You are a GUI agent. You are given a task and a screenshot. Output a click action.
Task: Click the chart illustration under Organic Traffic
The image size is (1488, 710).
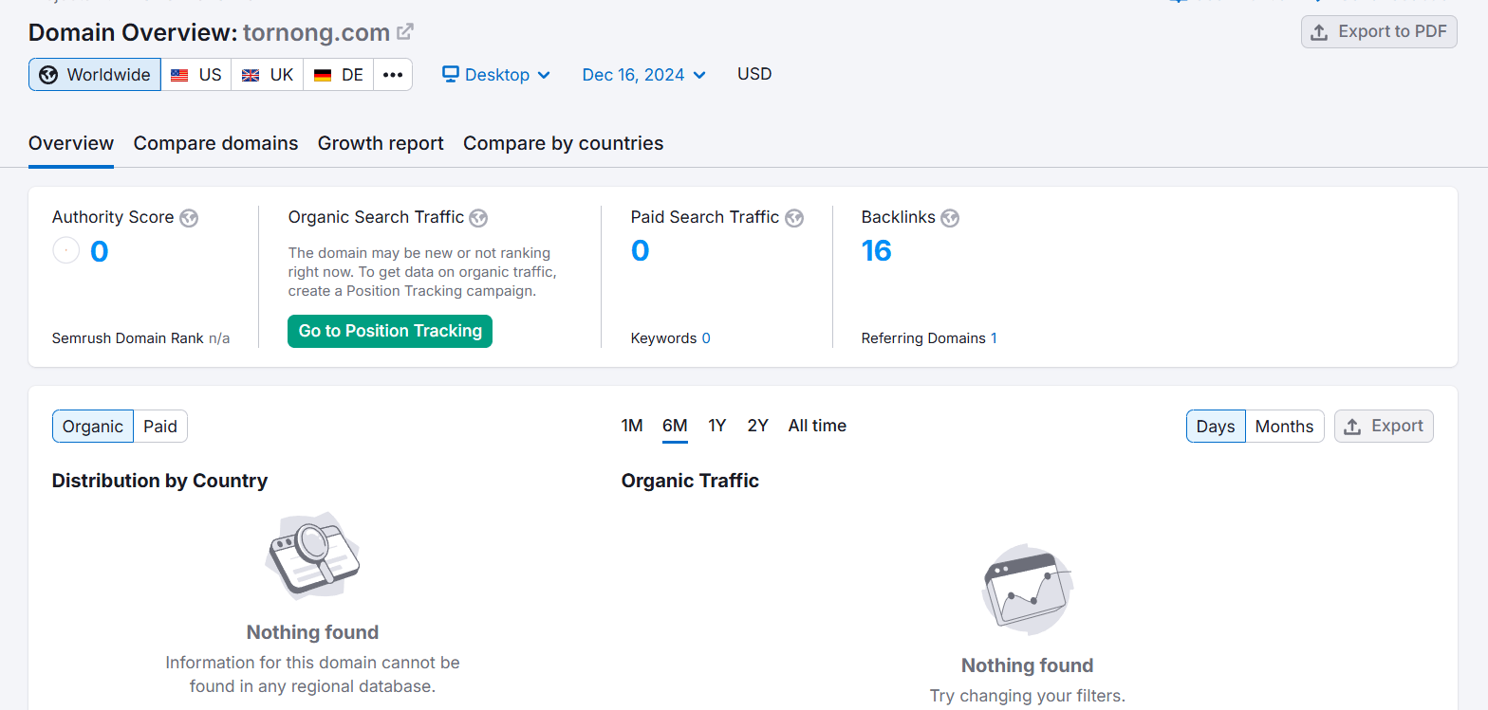[1028, 591]
